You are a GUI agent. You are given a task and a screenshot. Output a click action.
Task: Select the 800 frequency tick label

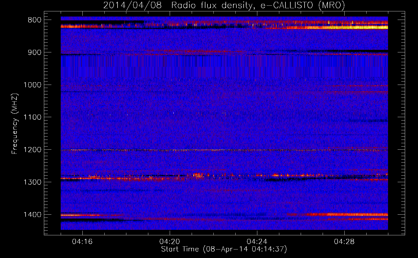click(x=34, y=20)
